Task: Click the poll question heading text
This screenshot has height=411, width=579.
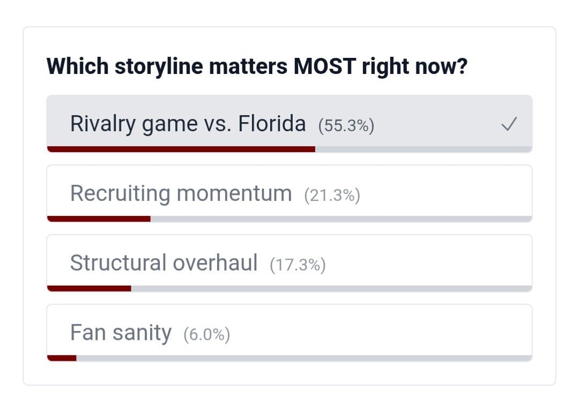Action: point(257,66)
